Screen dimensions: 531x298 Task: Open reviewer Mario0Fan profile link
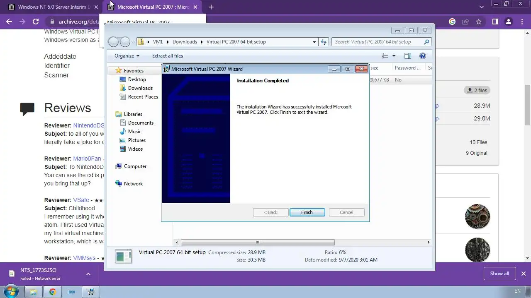click(x=87, y=159)
